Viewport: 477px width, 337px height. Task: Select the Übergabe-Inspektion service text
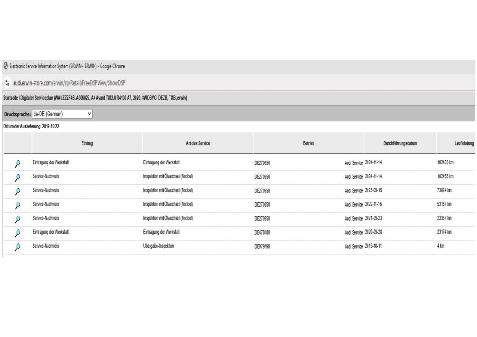click(158, 246)
